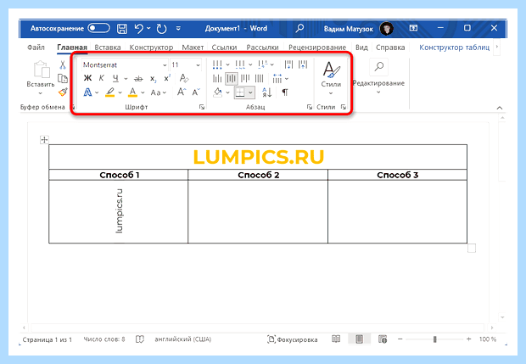The width and height of the screenshot is (526, 364).
Task: Open the text effects blue A button
Action: (87, 92)
